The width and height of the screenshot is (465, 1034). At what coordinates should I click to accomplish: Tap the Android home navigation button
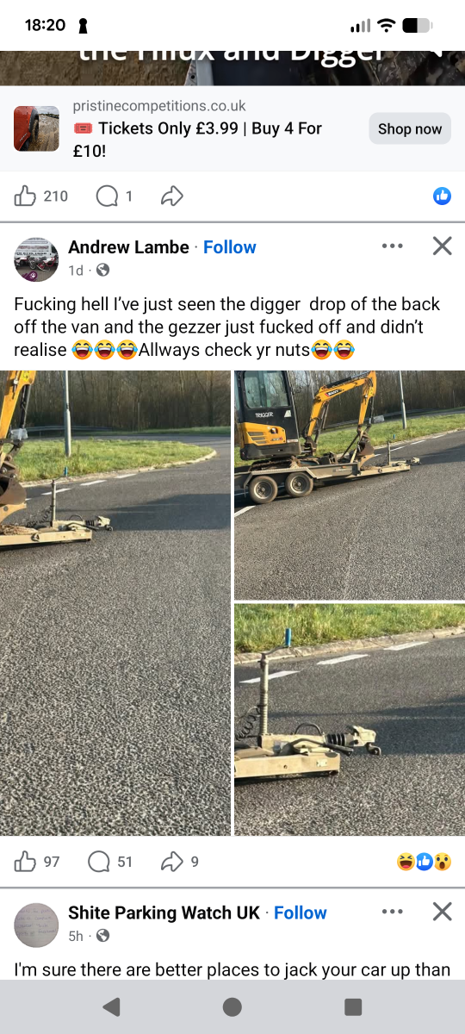[232, 1006]
